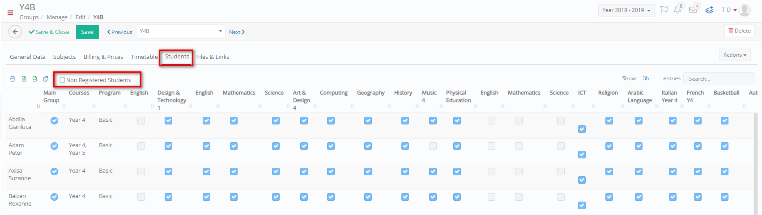Viewport: 762px width, 215px height.
Task: Open the Year 2018 - 2019 dropdown
Action: pyautogui.click(x=626, y=10)
